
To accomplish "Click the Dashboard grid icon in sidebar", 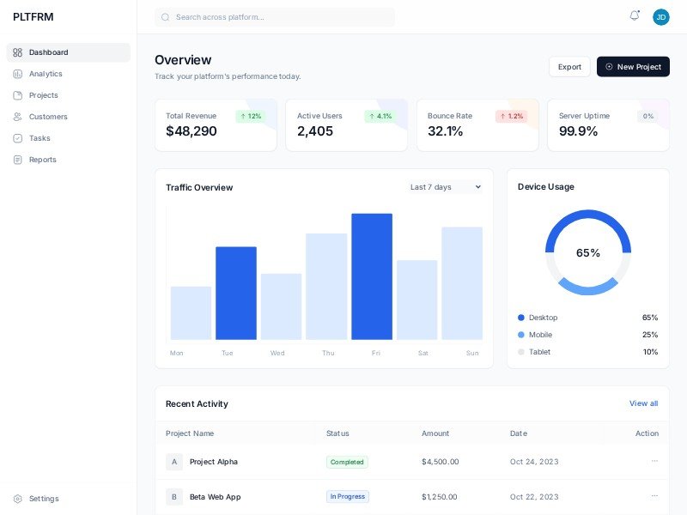I will pyautogui.click(x=18, y=52).
